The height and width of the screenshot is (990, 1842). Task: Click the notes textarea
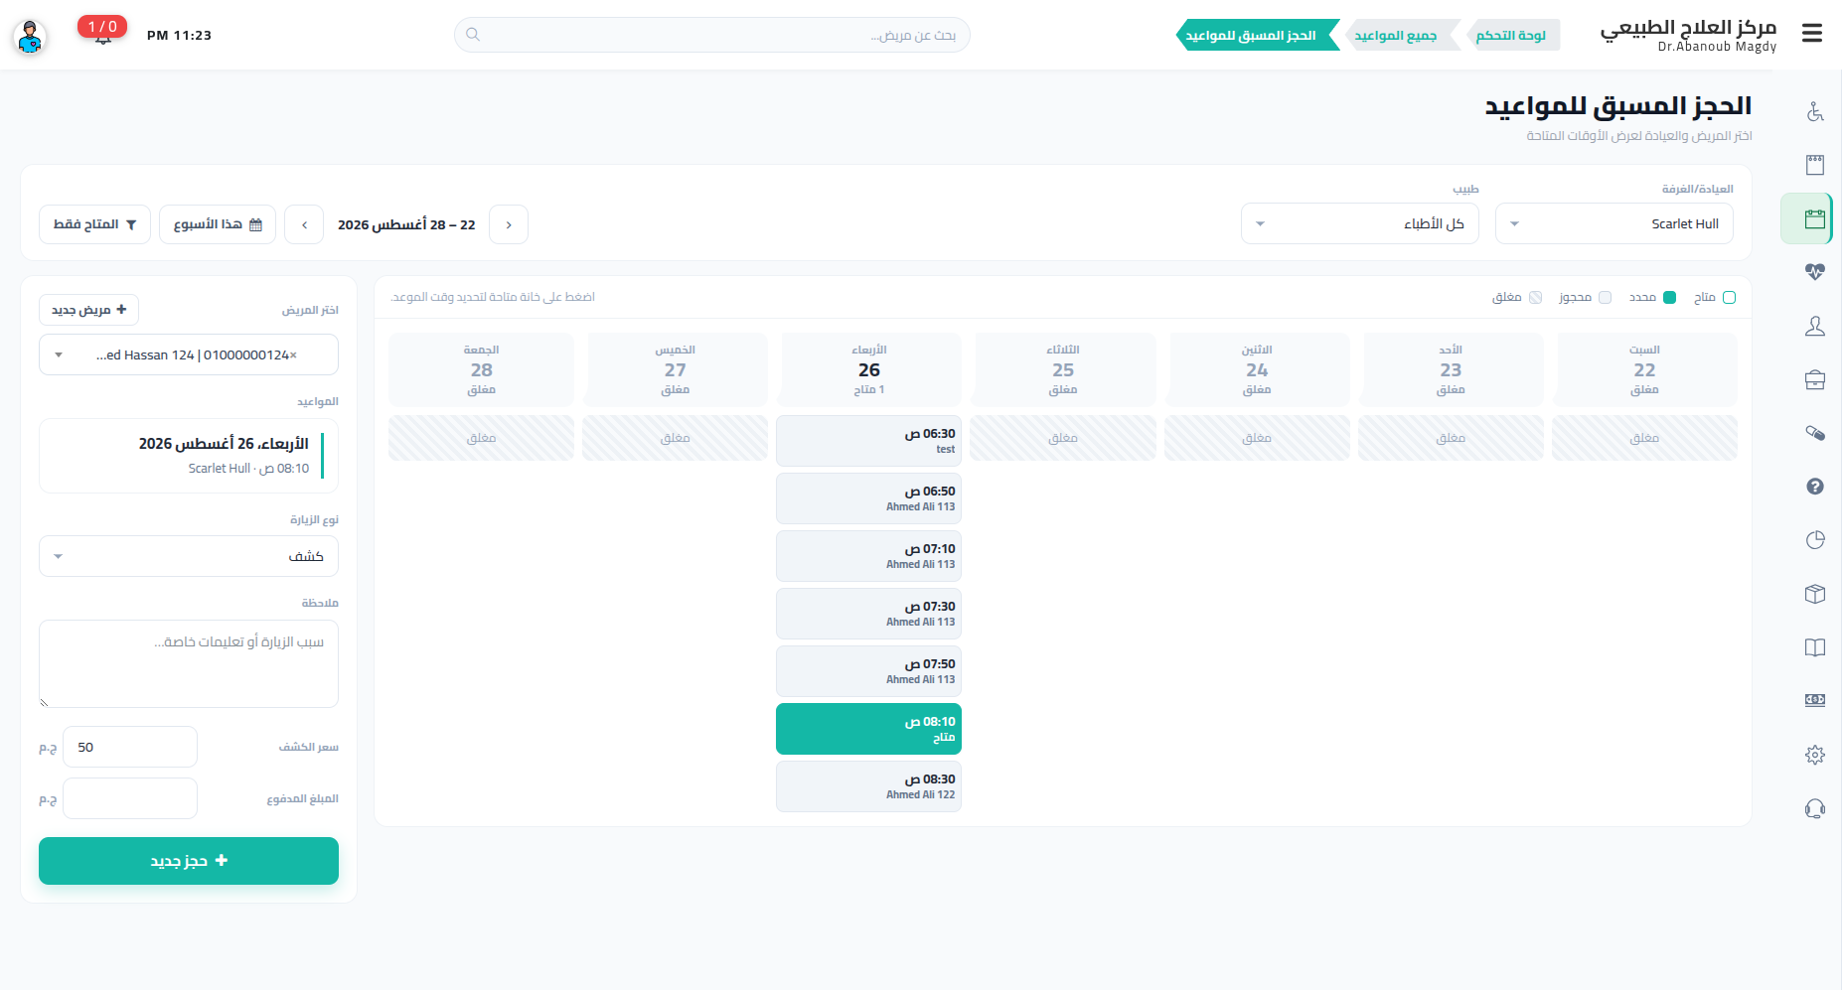click(188, 664)
